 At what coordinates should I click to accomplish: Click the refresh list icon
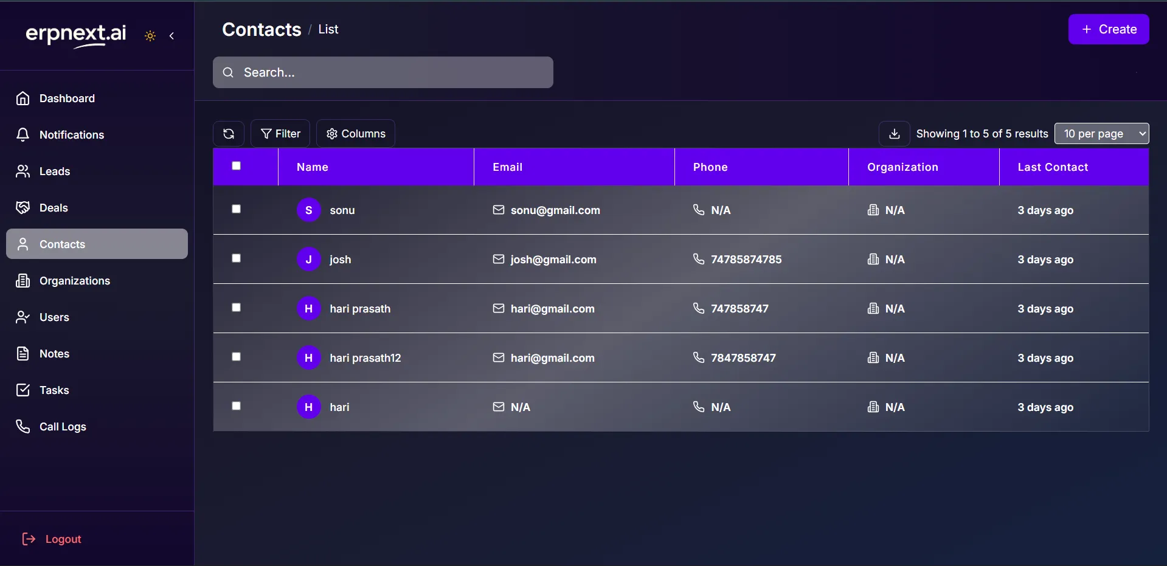click(x=229, y=134)
